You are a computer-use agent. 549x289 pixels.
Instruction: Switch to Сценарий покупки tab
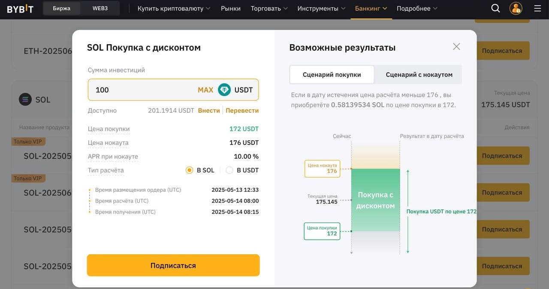tap(332, 74)
